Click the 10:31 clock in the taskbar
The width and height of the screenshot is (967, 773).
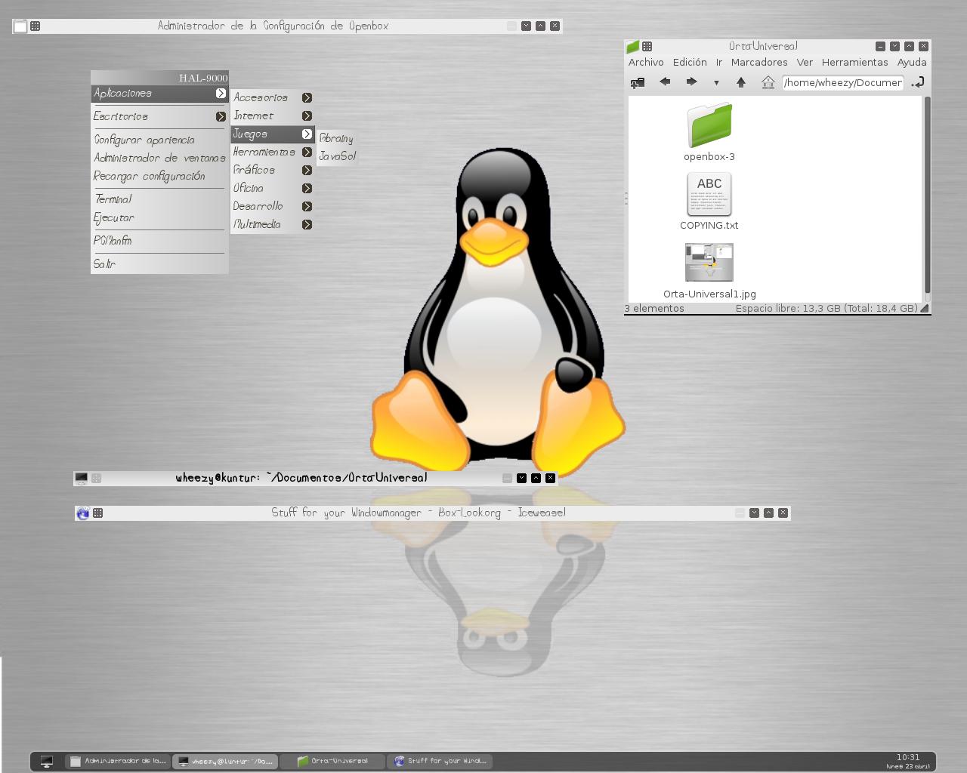click(908, 758)
